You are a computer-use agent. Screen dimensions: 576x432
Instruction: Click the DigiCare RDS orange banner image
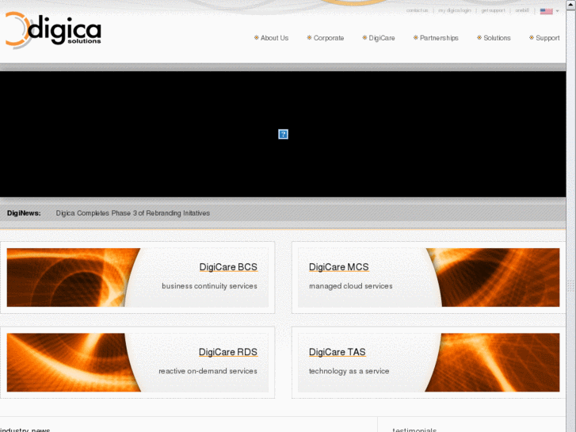pyautogui.click(x=70, y=362)
